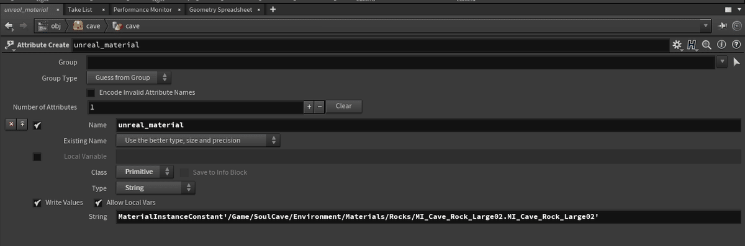The width and height of the screenshot is (745, 246).
Task: Go forward with the right navigation arrow
Action: 24,26
